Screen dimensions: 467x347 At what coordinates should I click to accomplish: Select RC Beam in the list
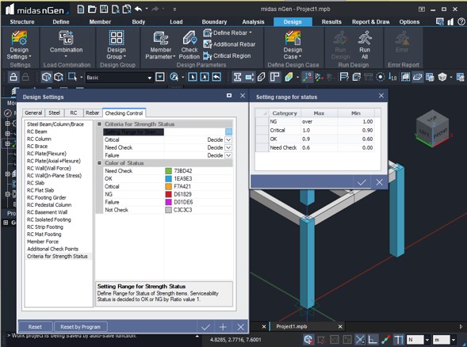pos(37,132)
